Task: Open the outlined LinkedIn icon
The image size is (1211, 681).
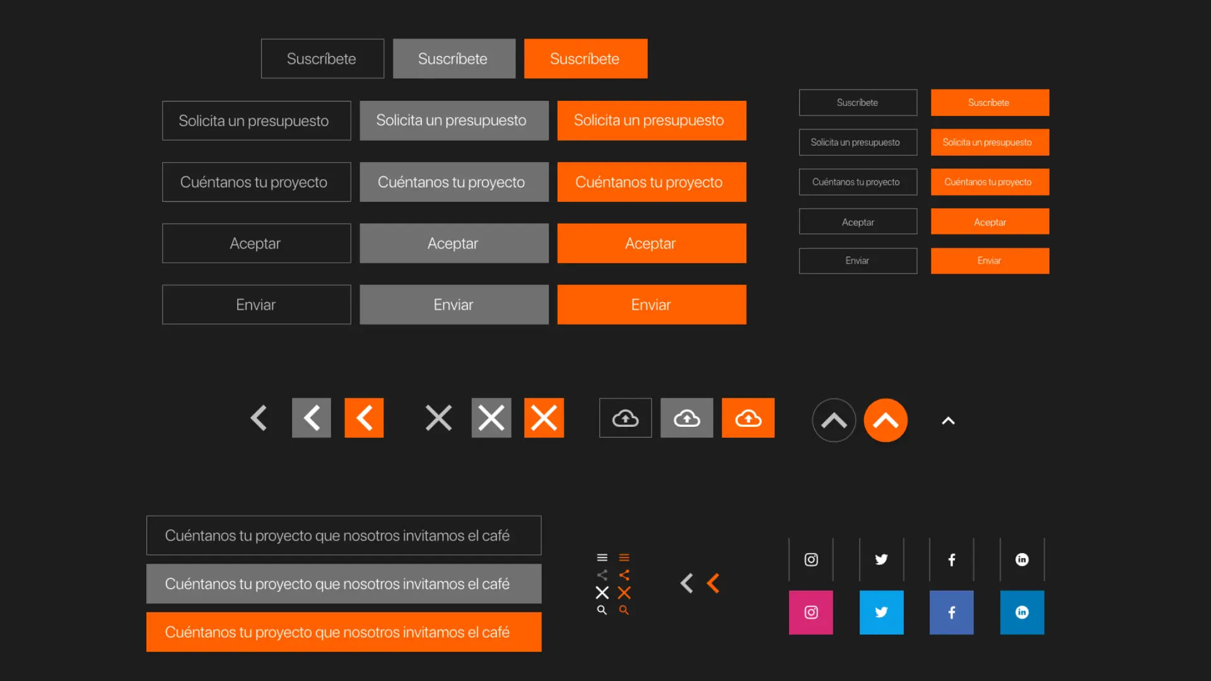Action: tap(1022, 559)
